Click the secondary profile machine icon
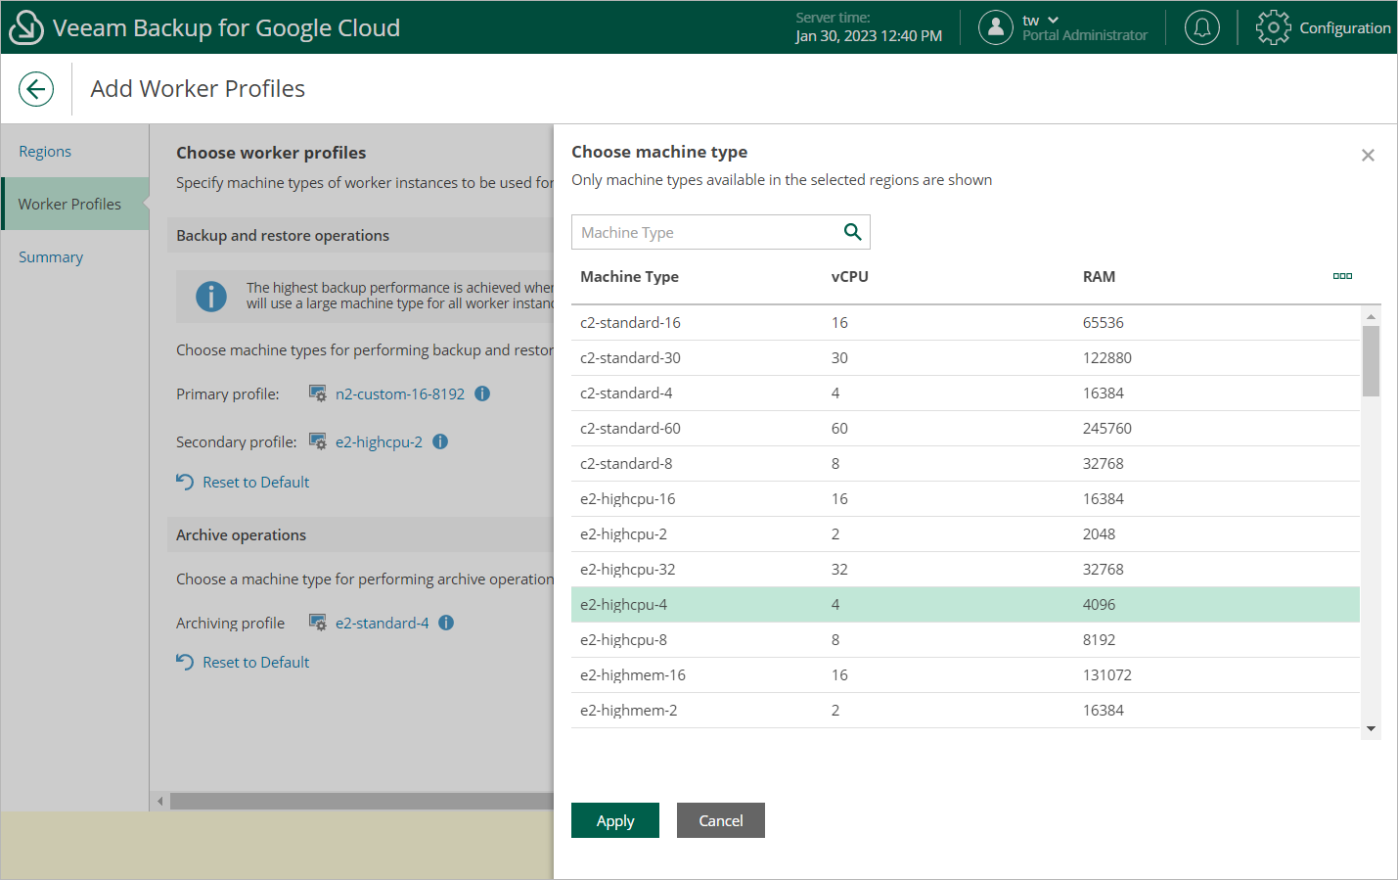1398x880 pixels. coord(318,441)
